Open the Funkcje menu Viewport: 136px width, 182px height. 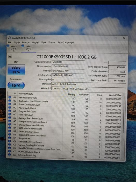[x=26, y=42]
